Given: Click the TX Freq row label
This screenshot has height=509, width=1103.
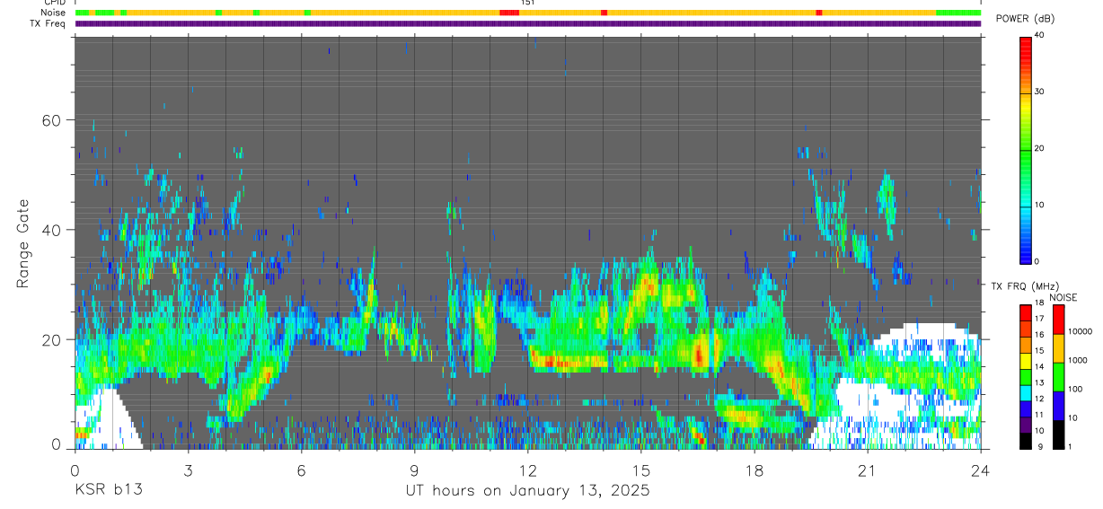Looking at the screenshot, I should [49, 23].
